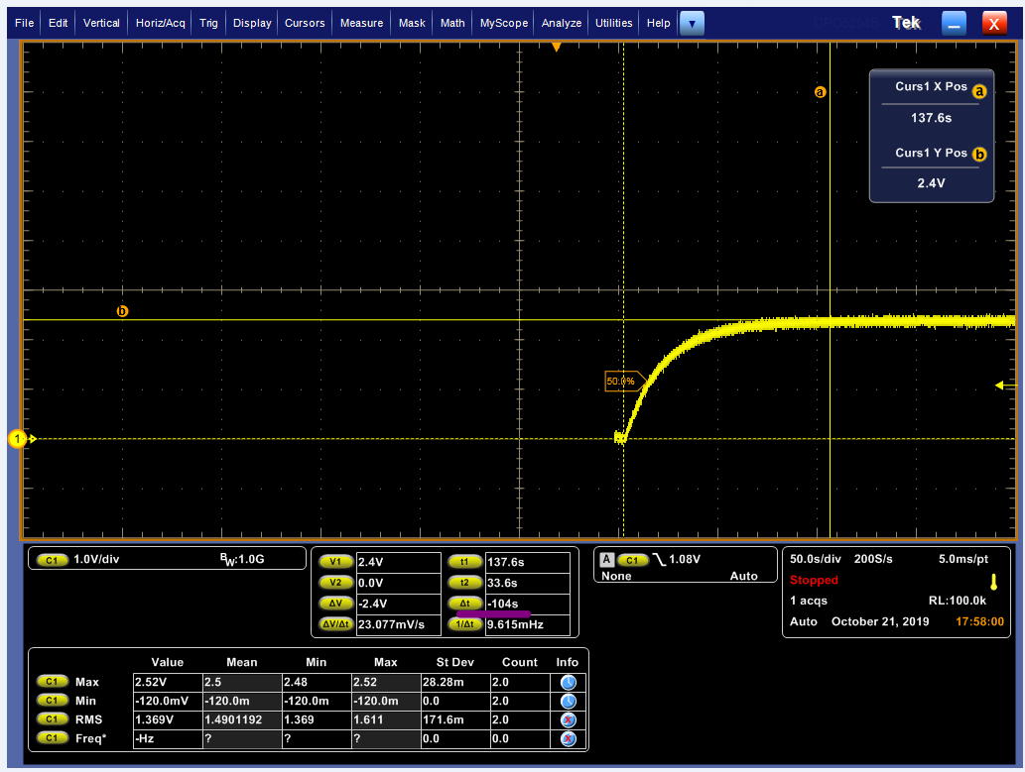
Task: Click the 1/Δt cursor readout badge
Action: coord(464,624)
